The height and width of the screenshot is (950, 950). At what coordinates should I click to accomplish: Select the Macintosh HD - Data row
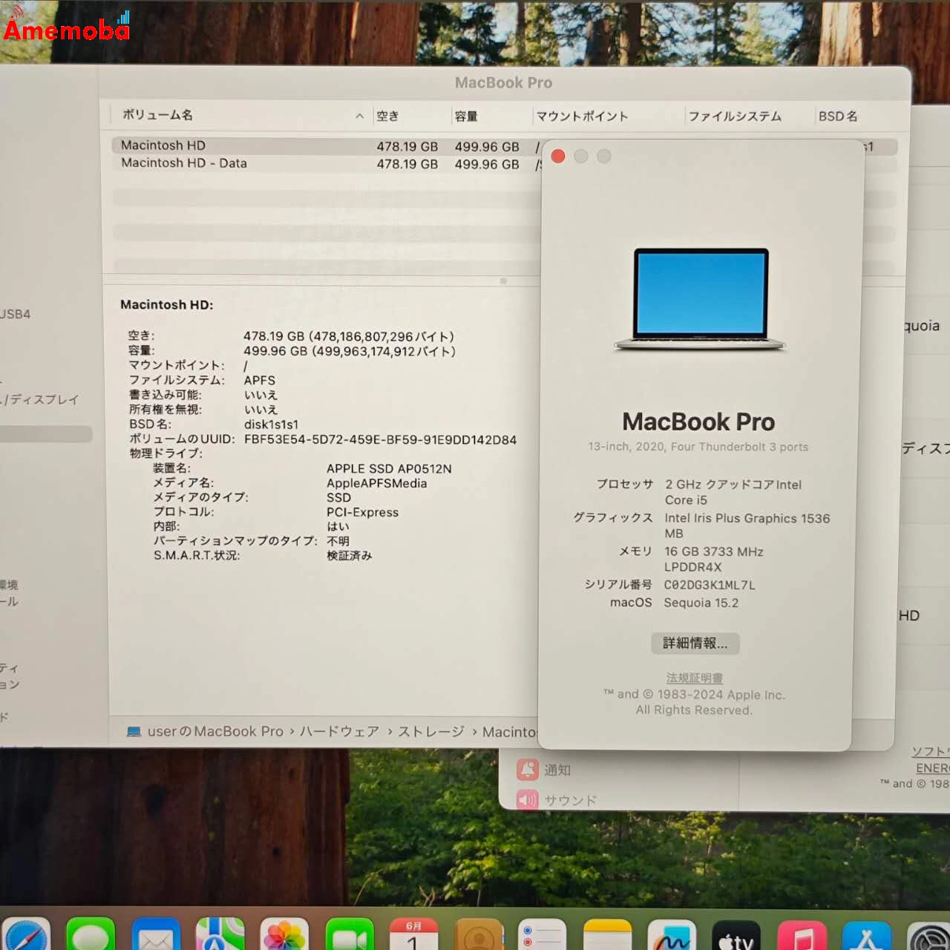point(184,163)
